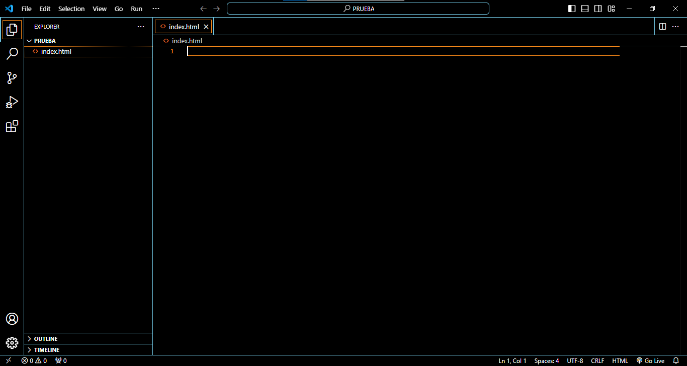Open the File menu
The width and height of the screenshot is (687, 366).
[27, 9]
